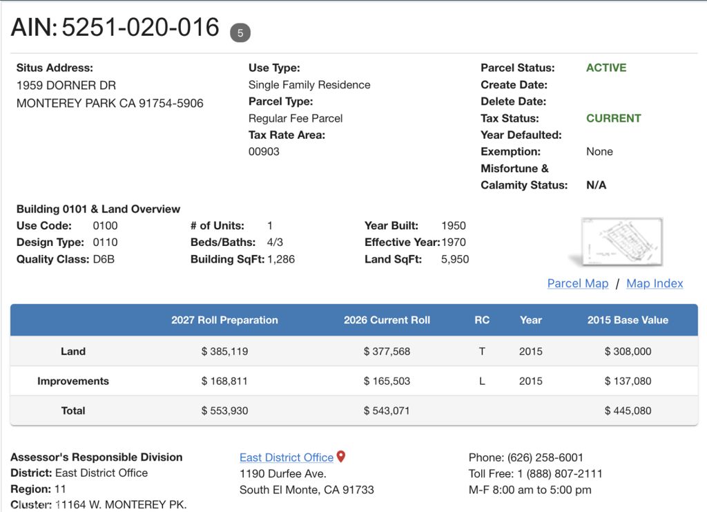
Task: Click the Use Code value 0100
Action: click(105, 225)
